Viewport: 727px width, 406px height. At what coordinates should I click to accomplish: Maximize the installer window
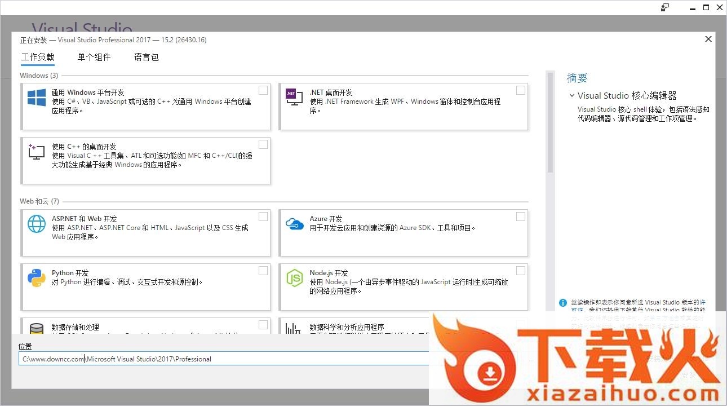coord(706,7)
